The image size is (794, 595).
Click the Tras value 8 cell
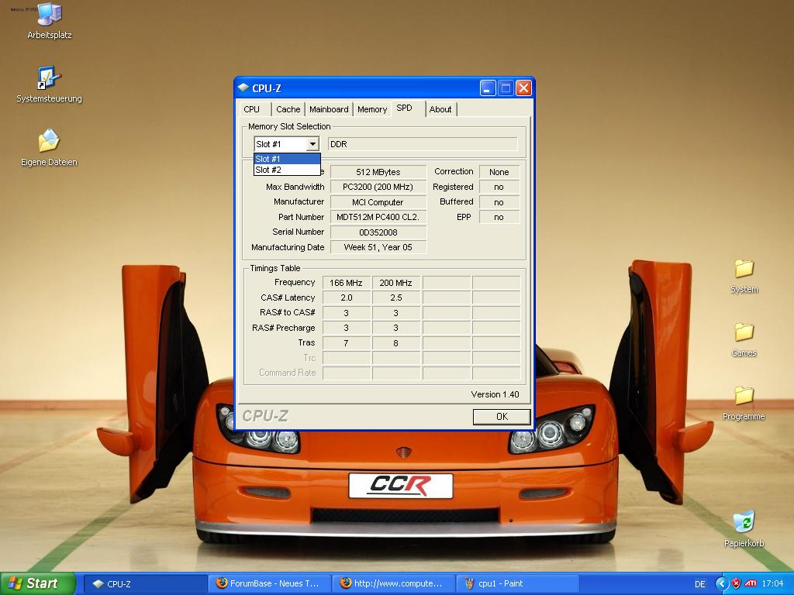pyautogui.click(x=396, y=343)
